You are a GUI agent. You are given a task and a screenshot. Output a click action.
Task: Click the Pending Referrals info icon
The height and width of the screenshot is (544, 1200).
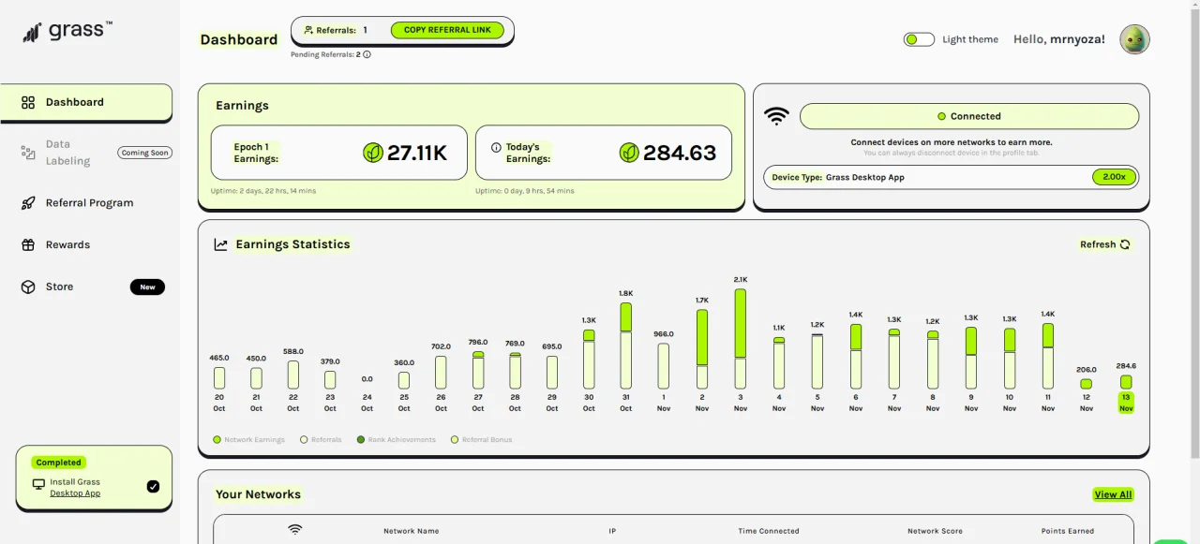pyautogui.click(x=367, y=54)
